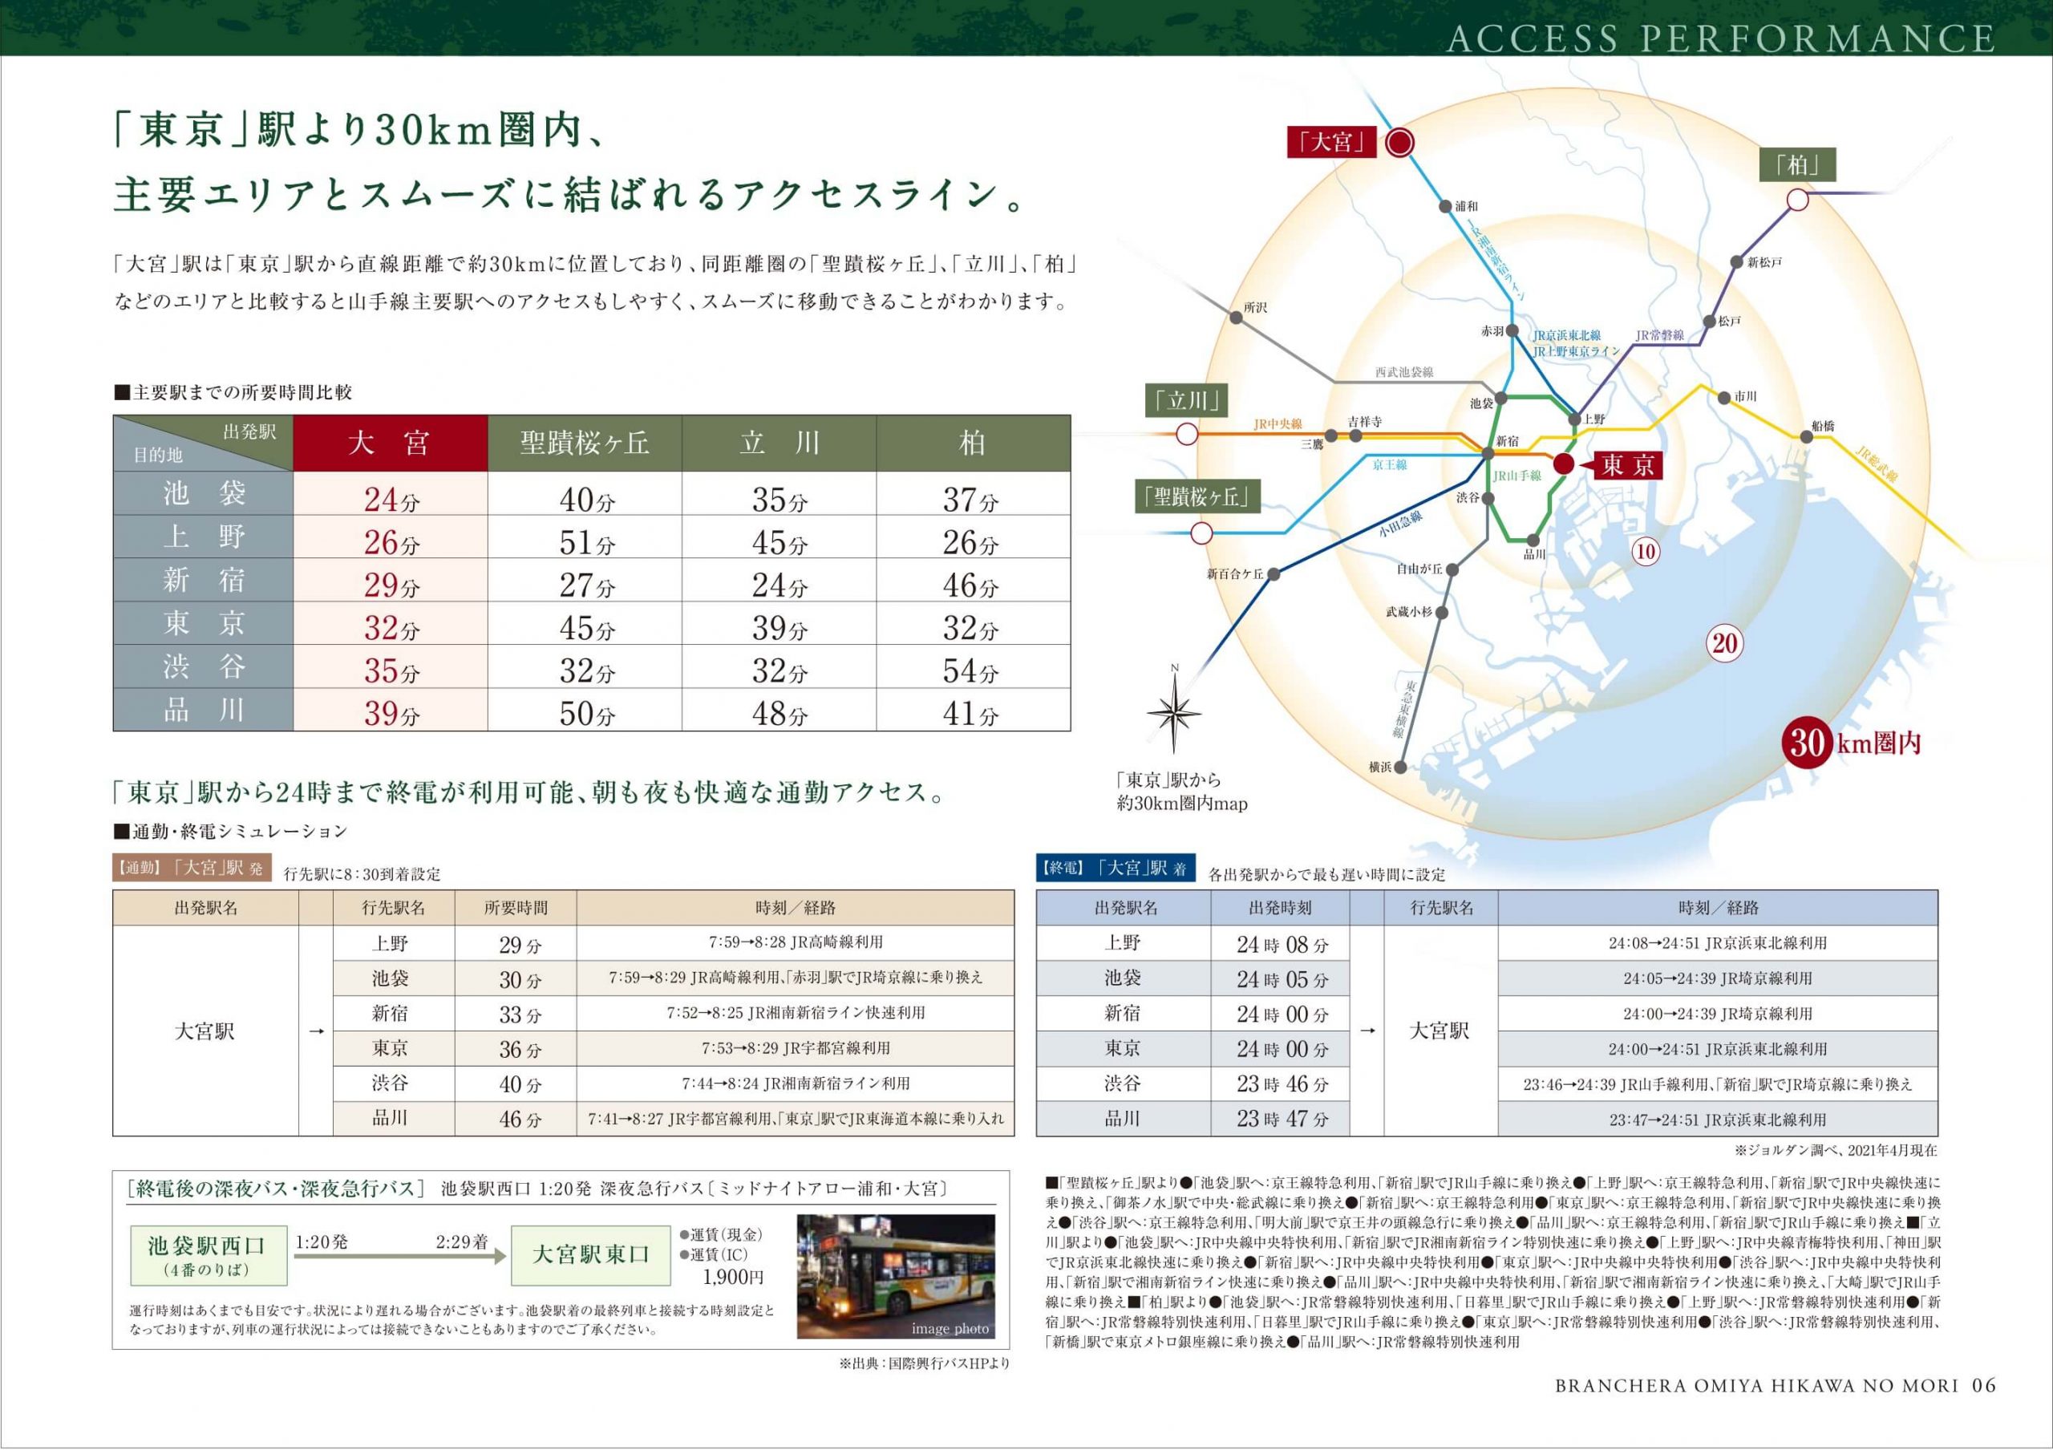The image size is (2053, 1450).
Task: Click the 柏 station circle marker on map
Action: click(1798, 200)
